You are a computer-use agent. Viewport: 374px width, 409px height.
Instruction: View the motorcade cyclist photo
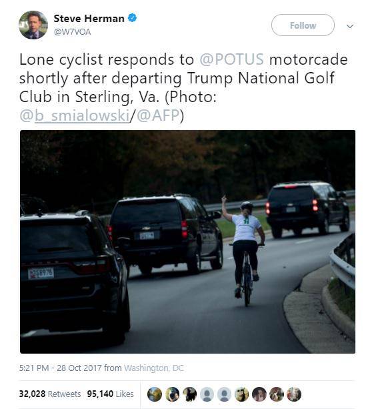187,242
